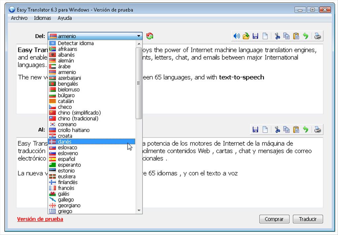Paste into the translation pane via clipboard icon
This screenshot has height=235, width=338.
click(296, 130)
